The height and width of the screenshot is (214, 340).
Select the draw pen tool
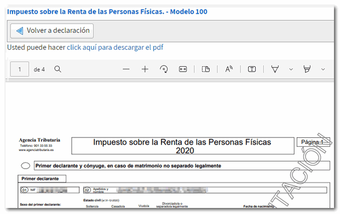(275, 69)
